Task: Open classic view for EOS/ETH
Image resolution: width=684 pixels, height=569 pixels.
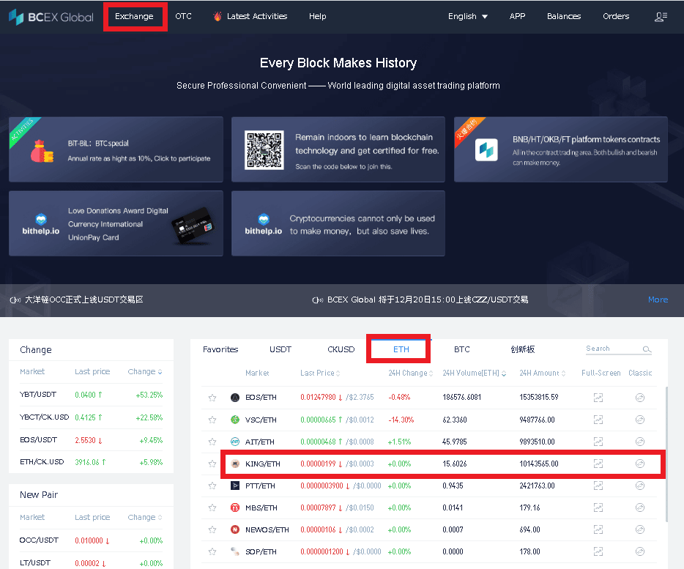Action: tap(640, 398)
